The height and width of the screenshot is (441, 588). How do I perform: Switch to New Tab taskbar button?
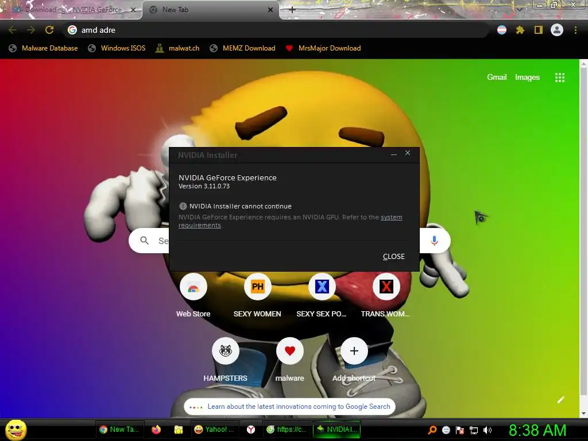[119, 430]
